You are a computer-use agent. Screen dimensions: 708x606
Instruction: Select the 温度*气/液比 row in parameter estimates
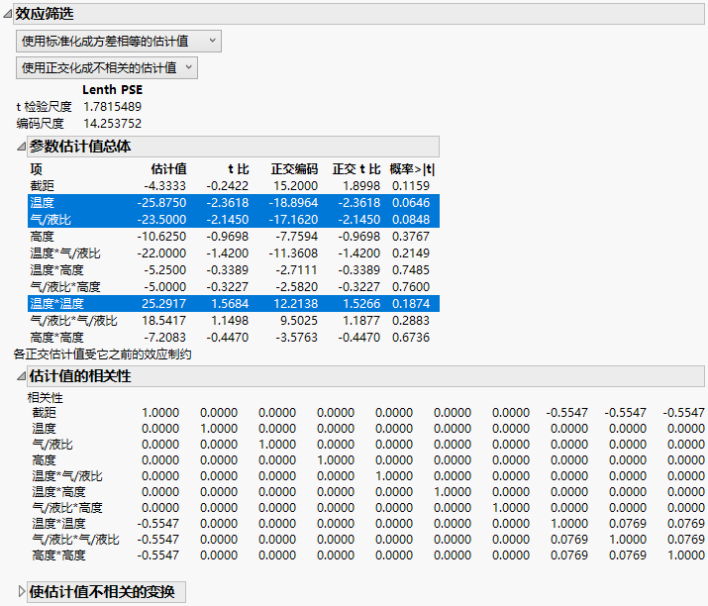point(234,253)
